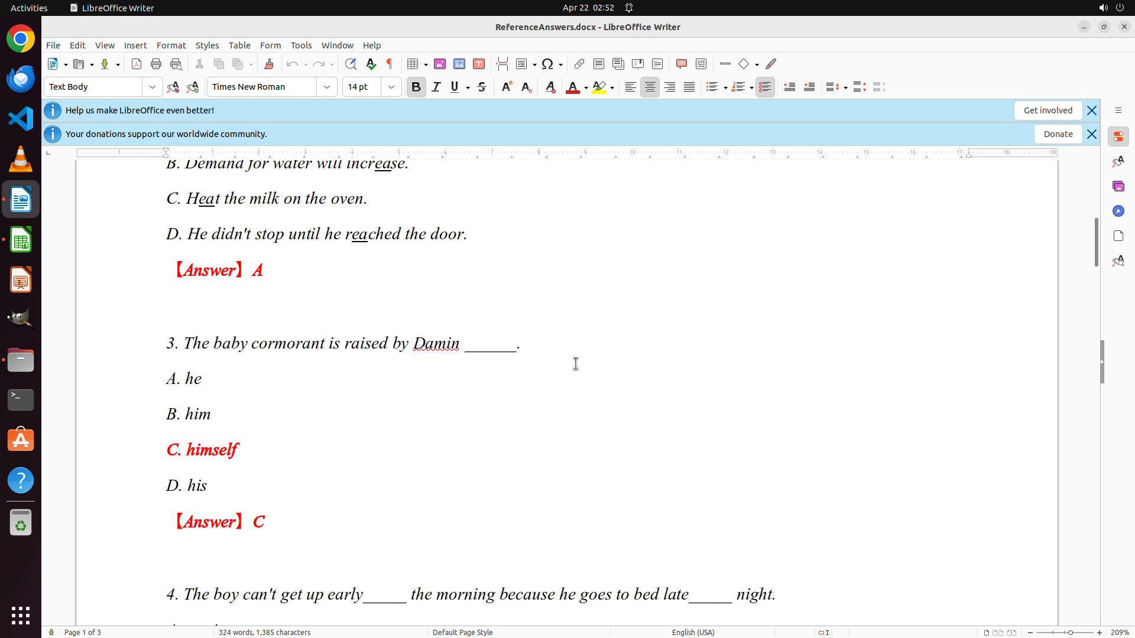Screen dimensions: 1135x638
Task: Click the Get involved button
Action: 1048,110
